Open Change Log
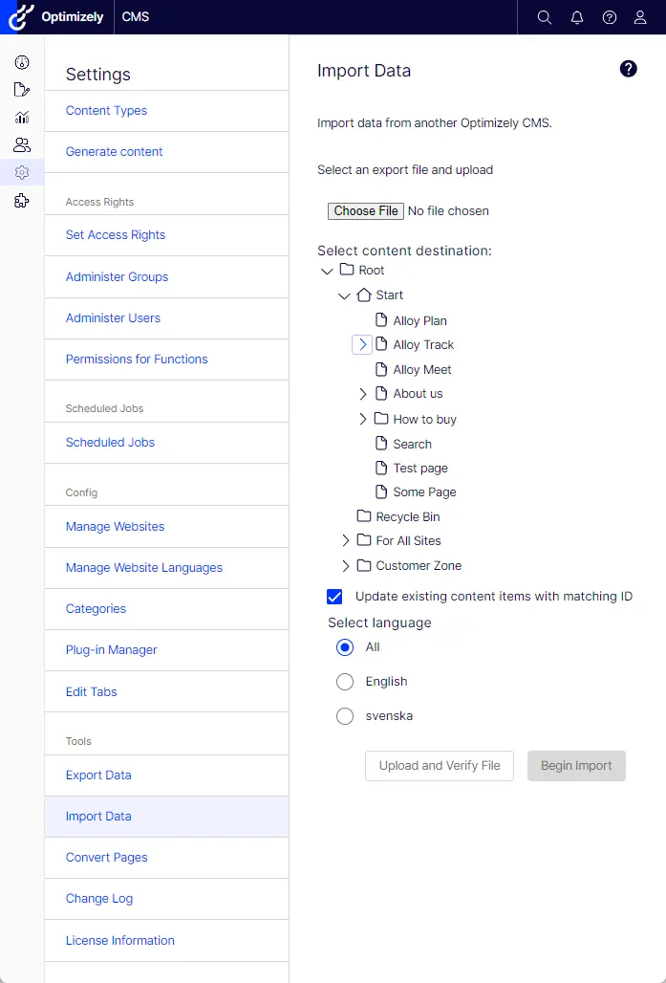 tap(166, 899)
